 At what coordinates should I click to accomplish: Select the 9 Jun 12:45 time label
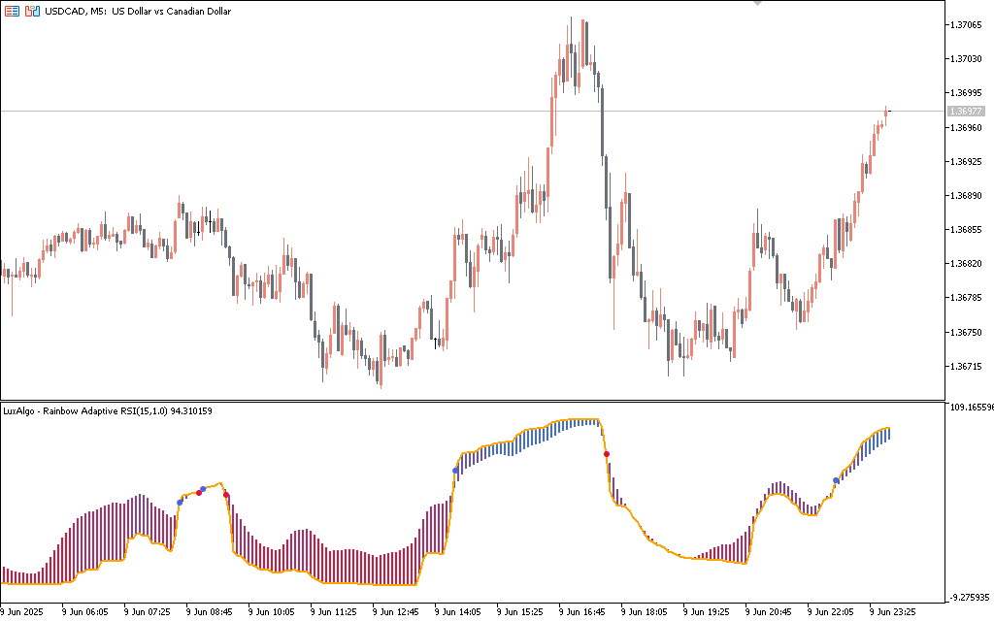[394, 612]
